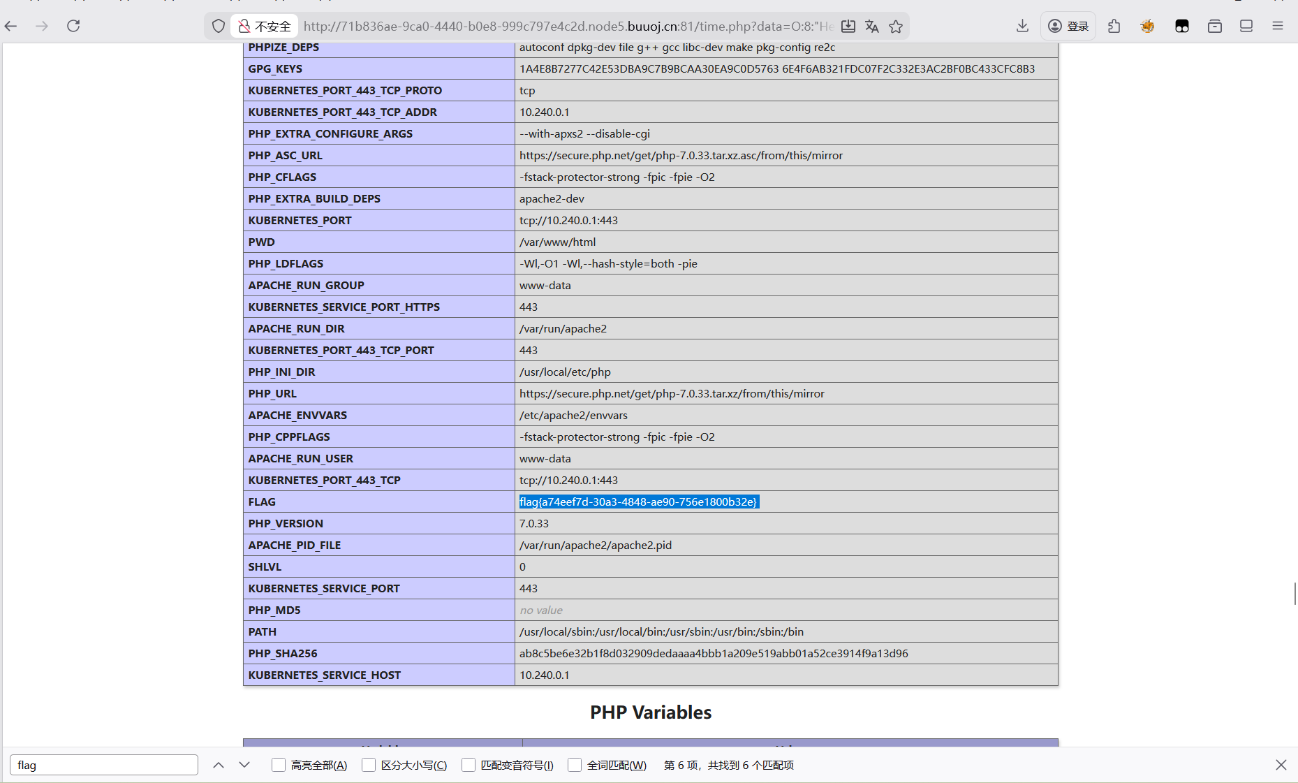This screenshot has height=783, width=1298.
Task: Toggle the 区分大小写 match case checkbox
Action: pyautogui.click(x=369, y=765)
